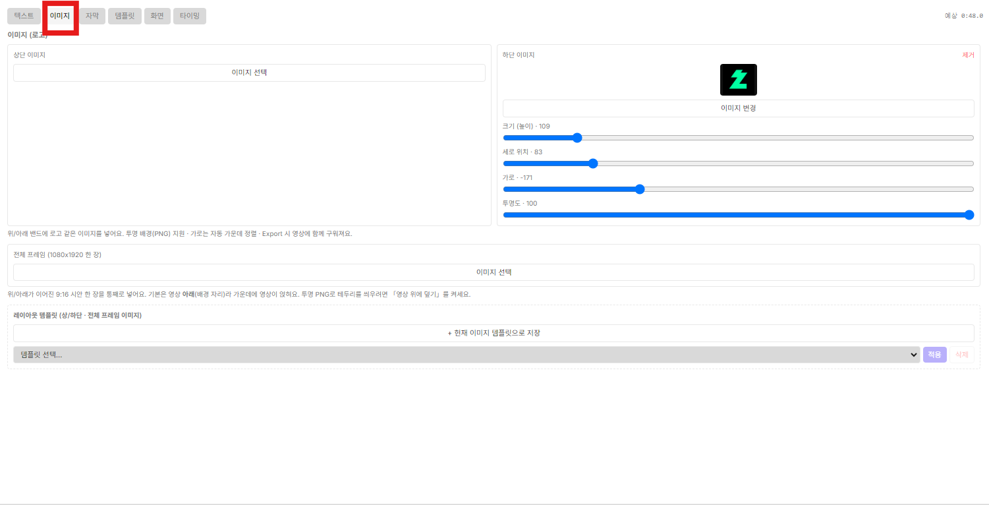
Task: Remove the 하단 이미지 with 제거
Action: coord(968,55)
